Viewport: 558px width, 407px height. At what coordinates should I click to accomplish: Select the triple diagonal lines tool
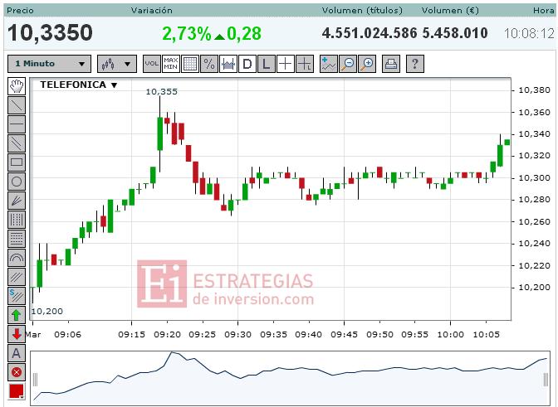coord(17,277)
